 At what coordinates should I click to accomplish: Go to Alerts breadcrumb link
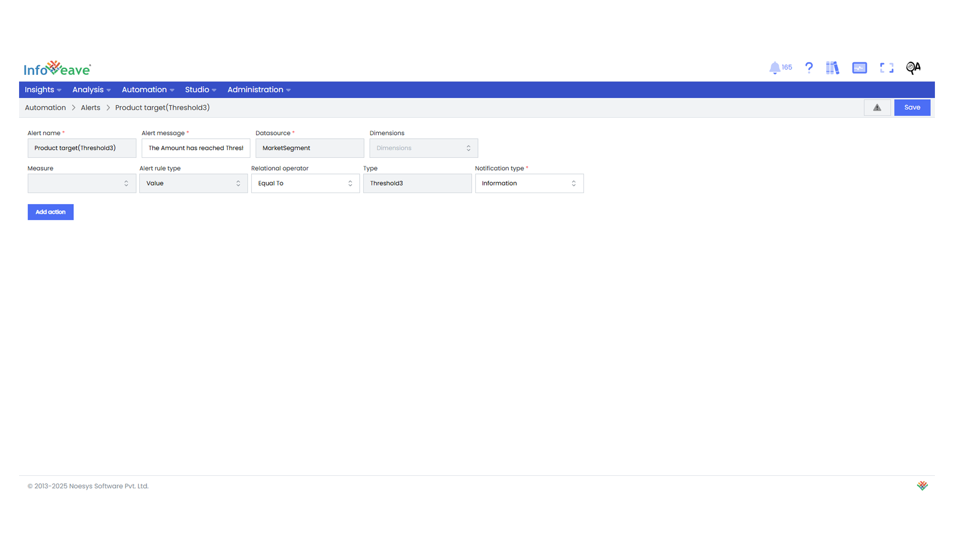pos(91,108)
